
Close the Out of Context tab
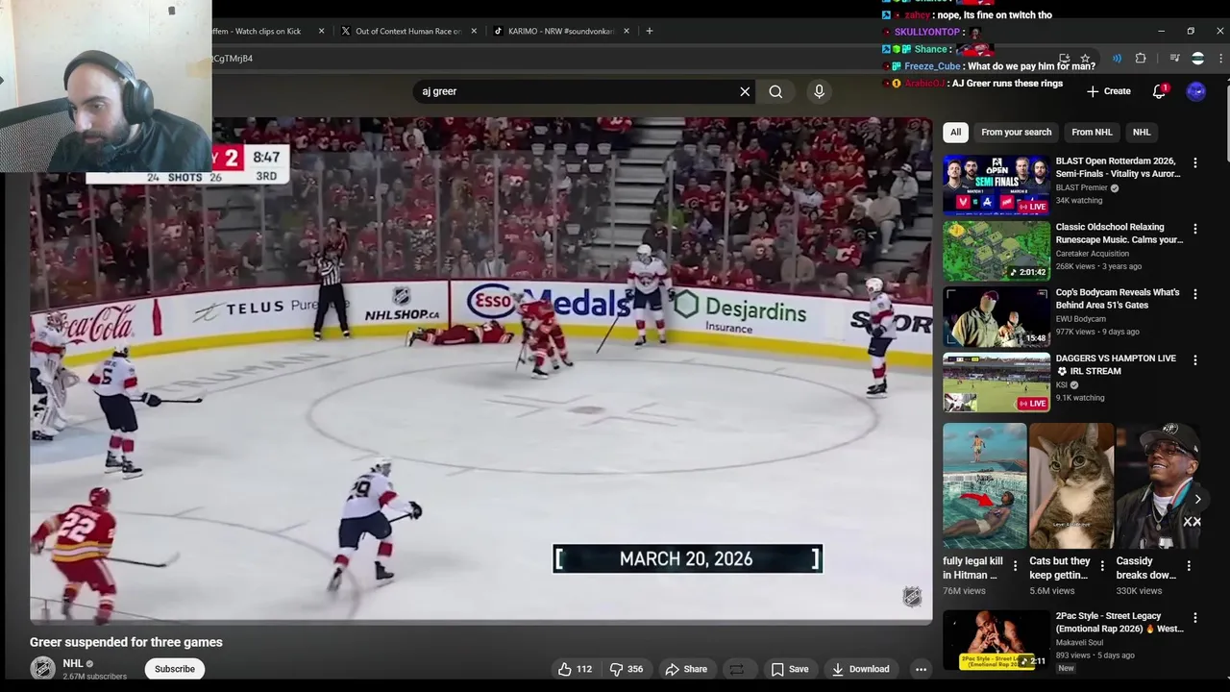(472, 31)
